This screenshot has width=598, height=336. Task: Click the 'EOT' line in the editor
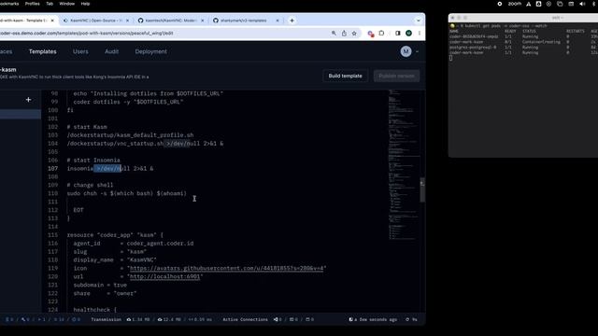click(x=78, y=210)
